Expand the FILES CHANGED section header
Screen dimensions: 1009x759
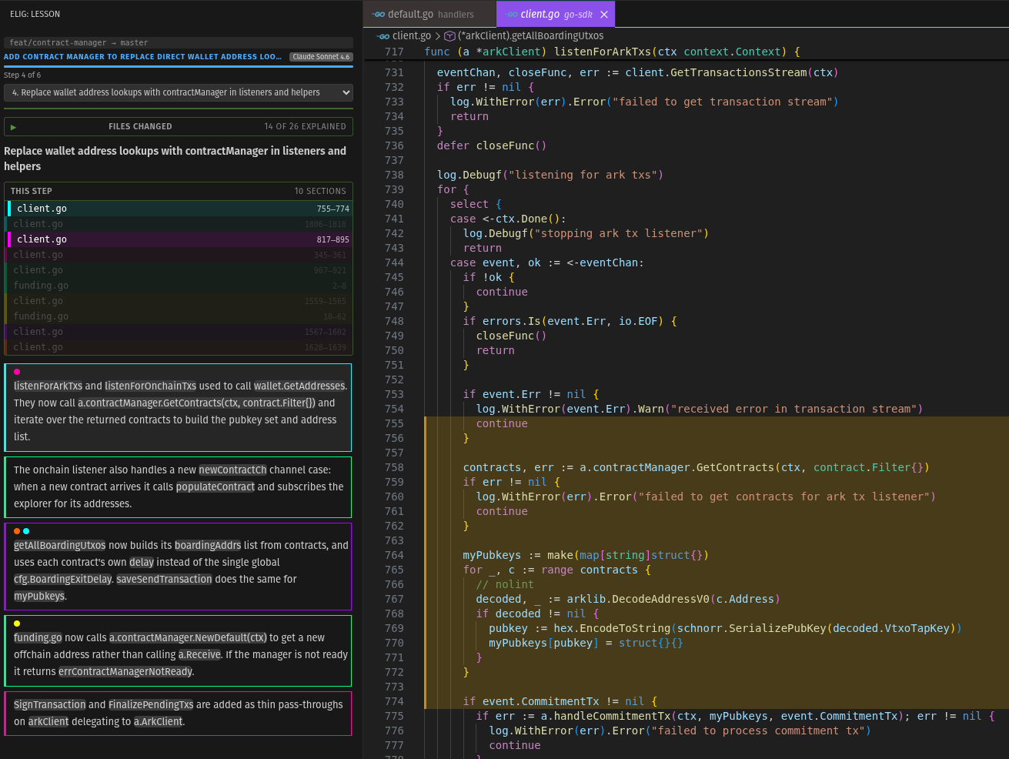click(x=179, y=126)
